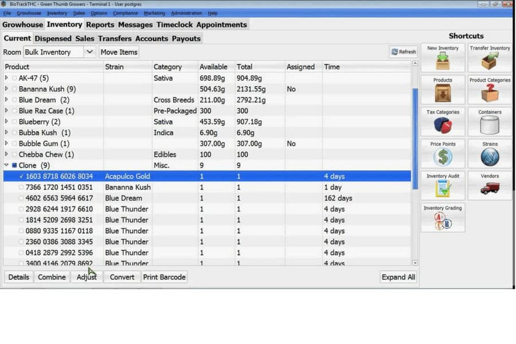Open the Payouts sub-tab
Viewport: 516px width, 344px height.
pyautogui.click(x=186, y=38)
